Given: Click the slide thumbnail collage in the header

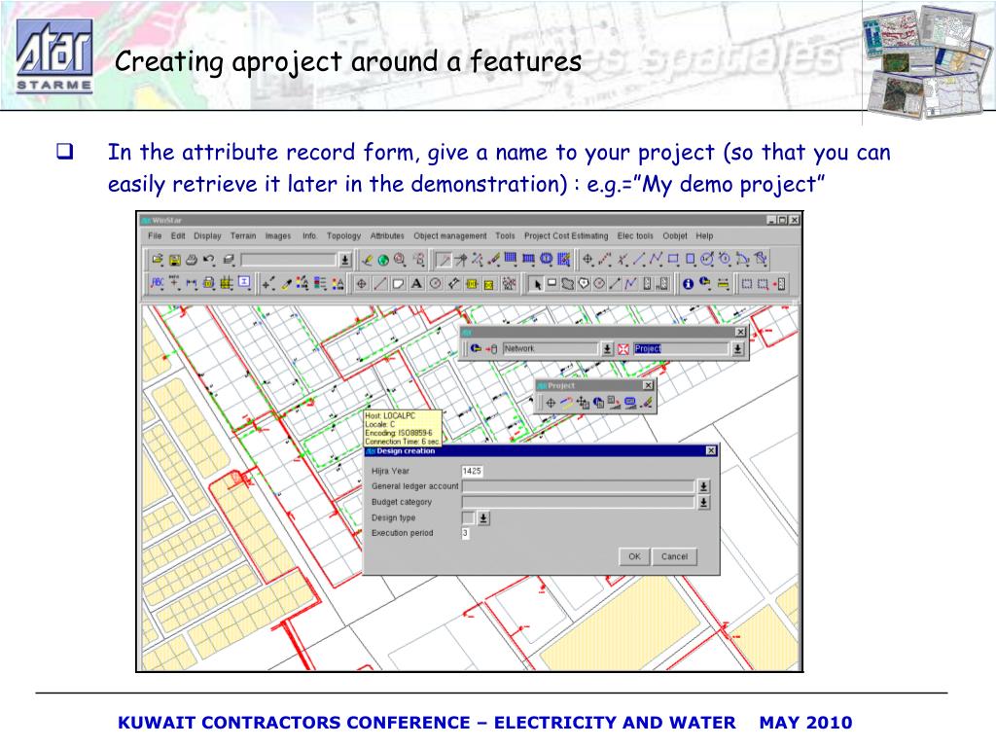Looking at the screenshot, I should [928, 62].
